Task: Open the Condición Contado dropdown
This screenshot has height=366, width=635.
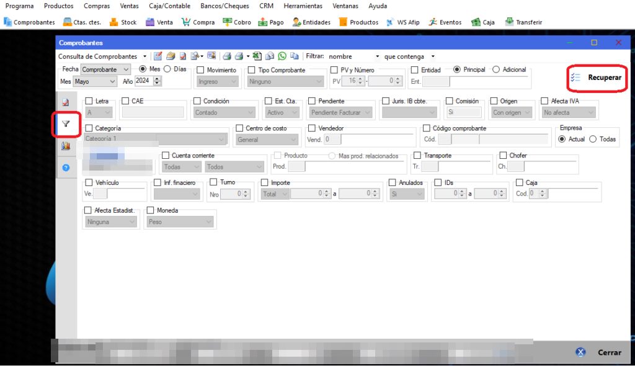Action: pos(224,113)
